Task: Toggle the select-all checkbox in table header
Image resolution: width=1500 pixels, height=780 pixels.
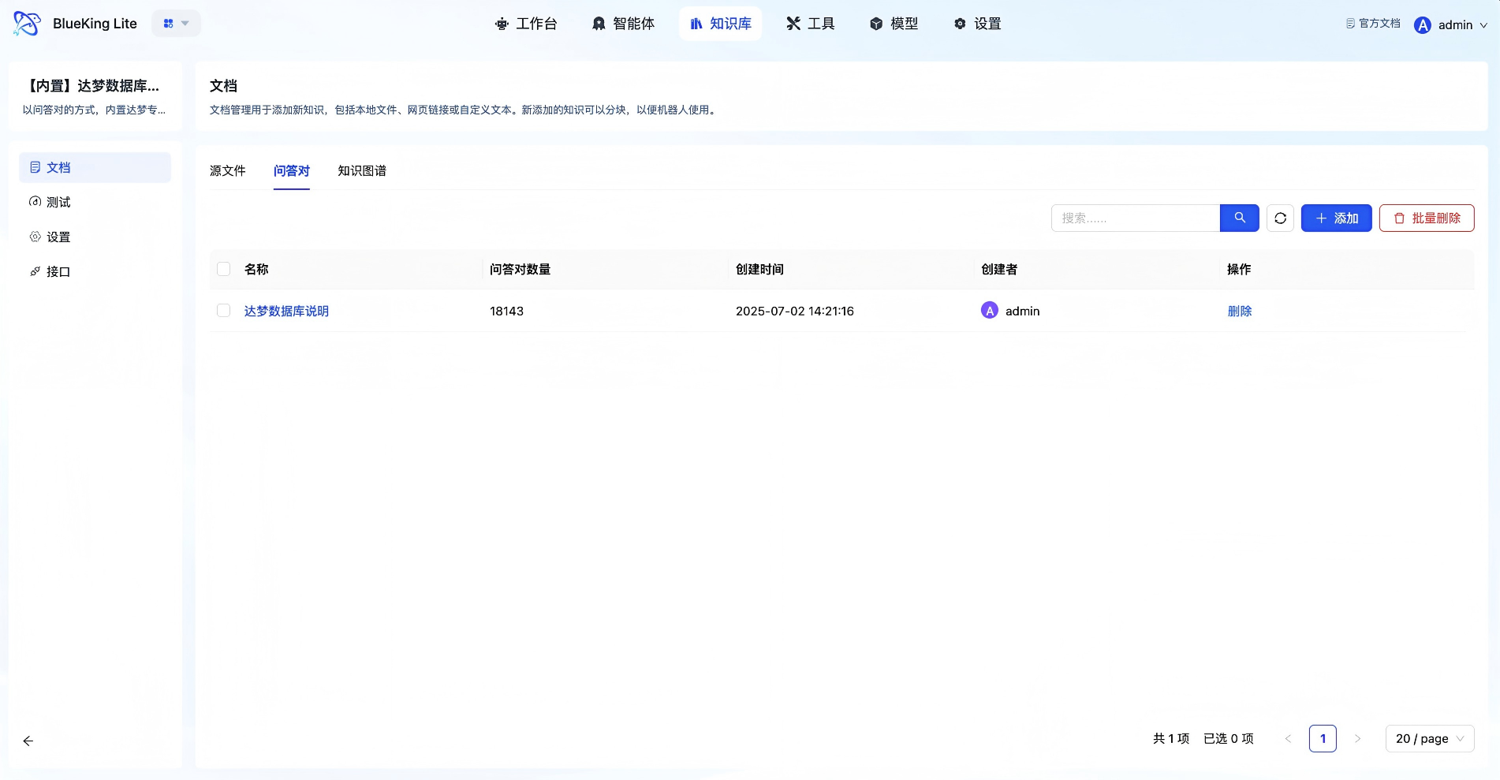Action: (224, 269)
